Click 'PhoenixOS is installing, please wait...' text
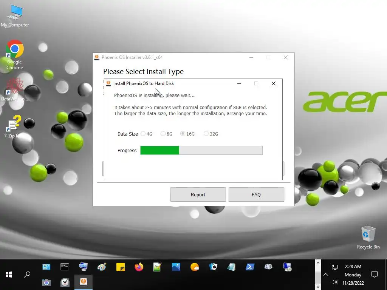 tap(154, 95)
